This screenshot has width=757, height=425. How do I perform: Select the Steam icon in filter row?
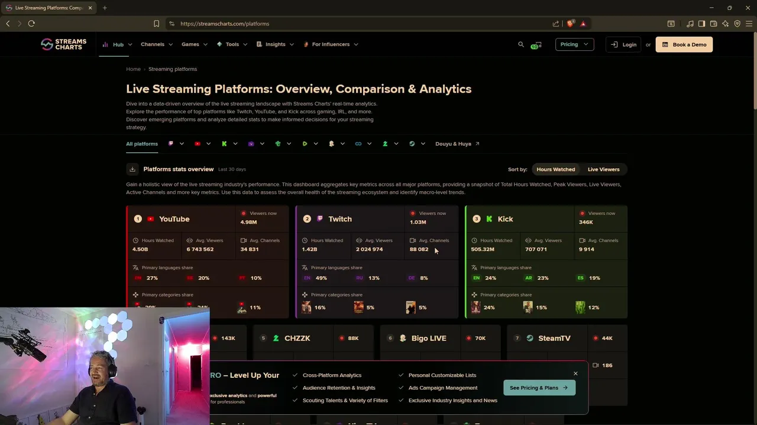pos(412,143)
